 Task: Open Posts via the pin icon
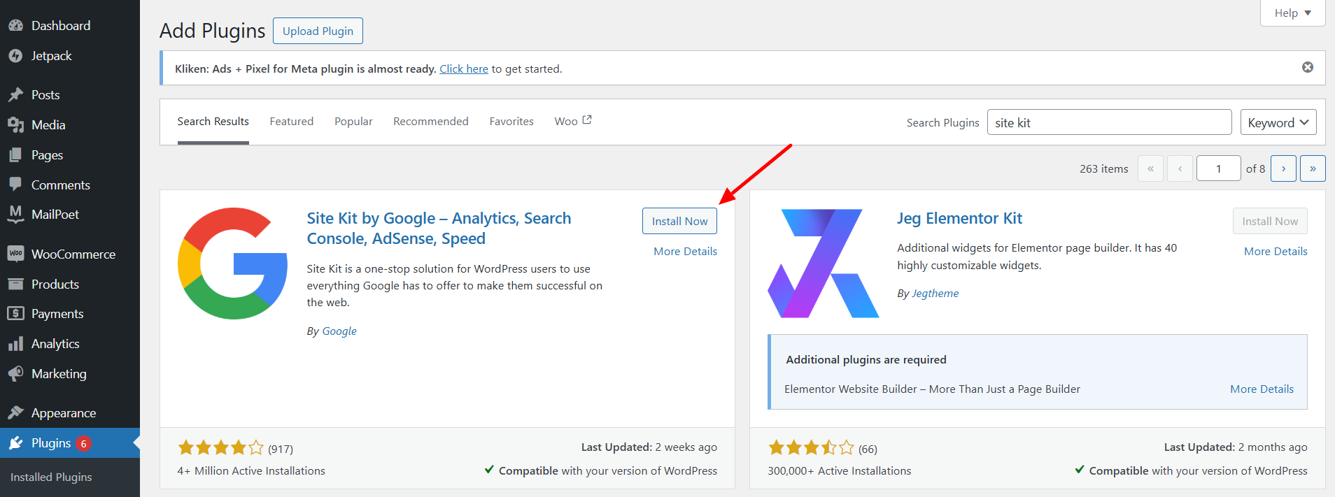coord(17,94)
